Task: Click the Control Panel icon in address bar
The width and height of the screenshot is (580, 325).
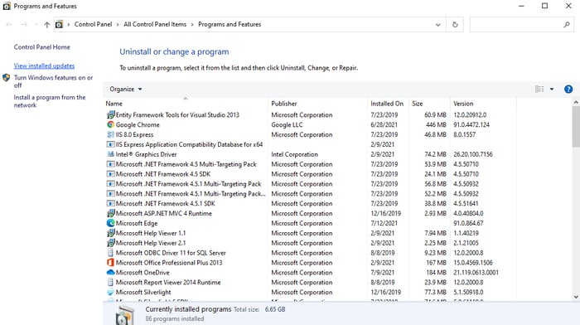Action: [59, 24]
